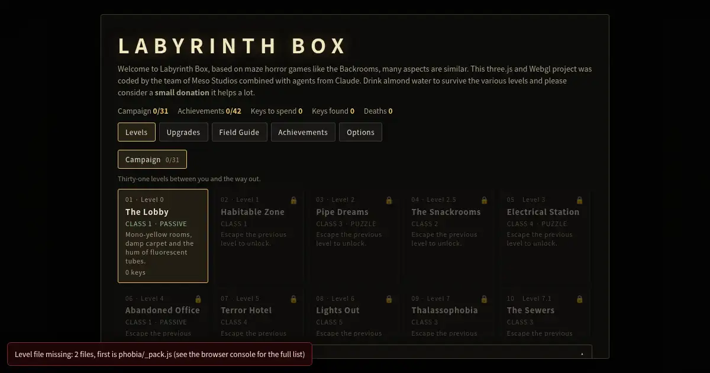Choose the Electrical Station level title
This screenshot has width=710, height=373.
click(543, 212)
